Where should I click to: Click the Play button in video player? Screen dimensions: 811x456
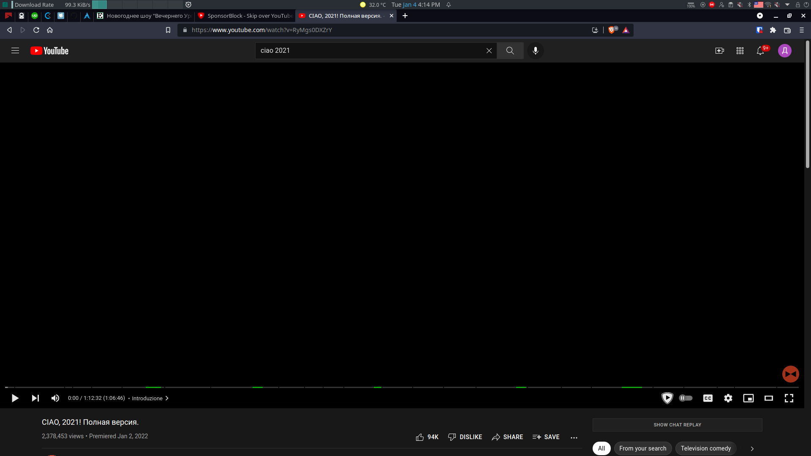(15, 398)
